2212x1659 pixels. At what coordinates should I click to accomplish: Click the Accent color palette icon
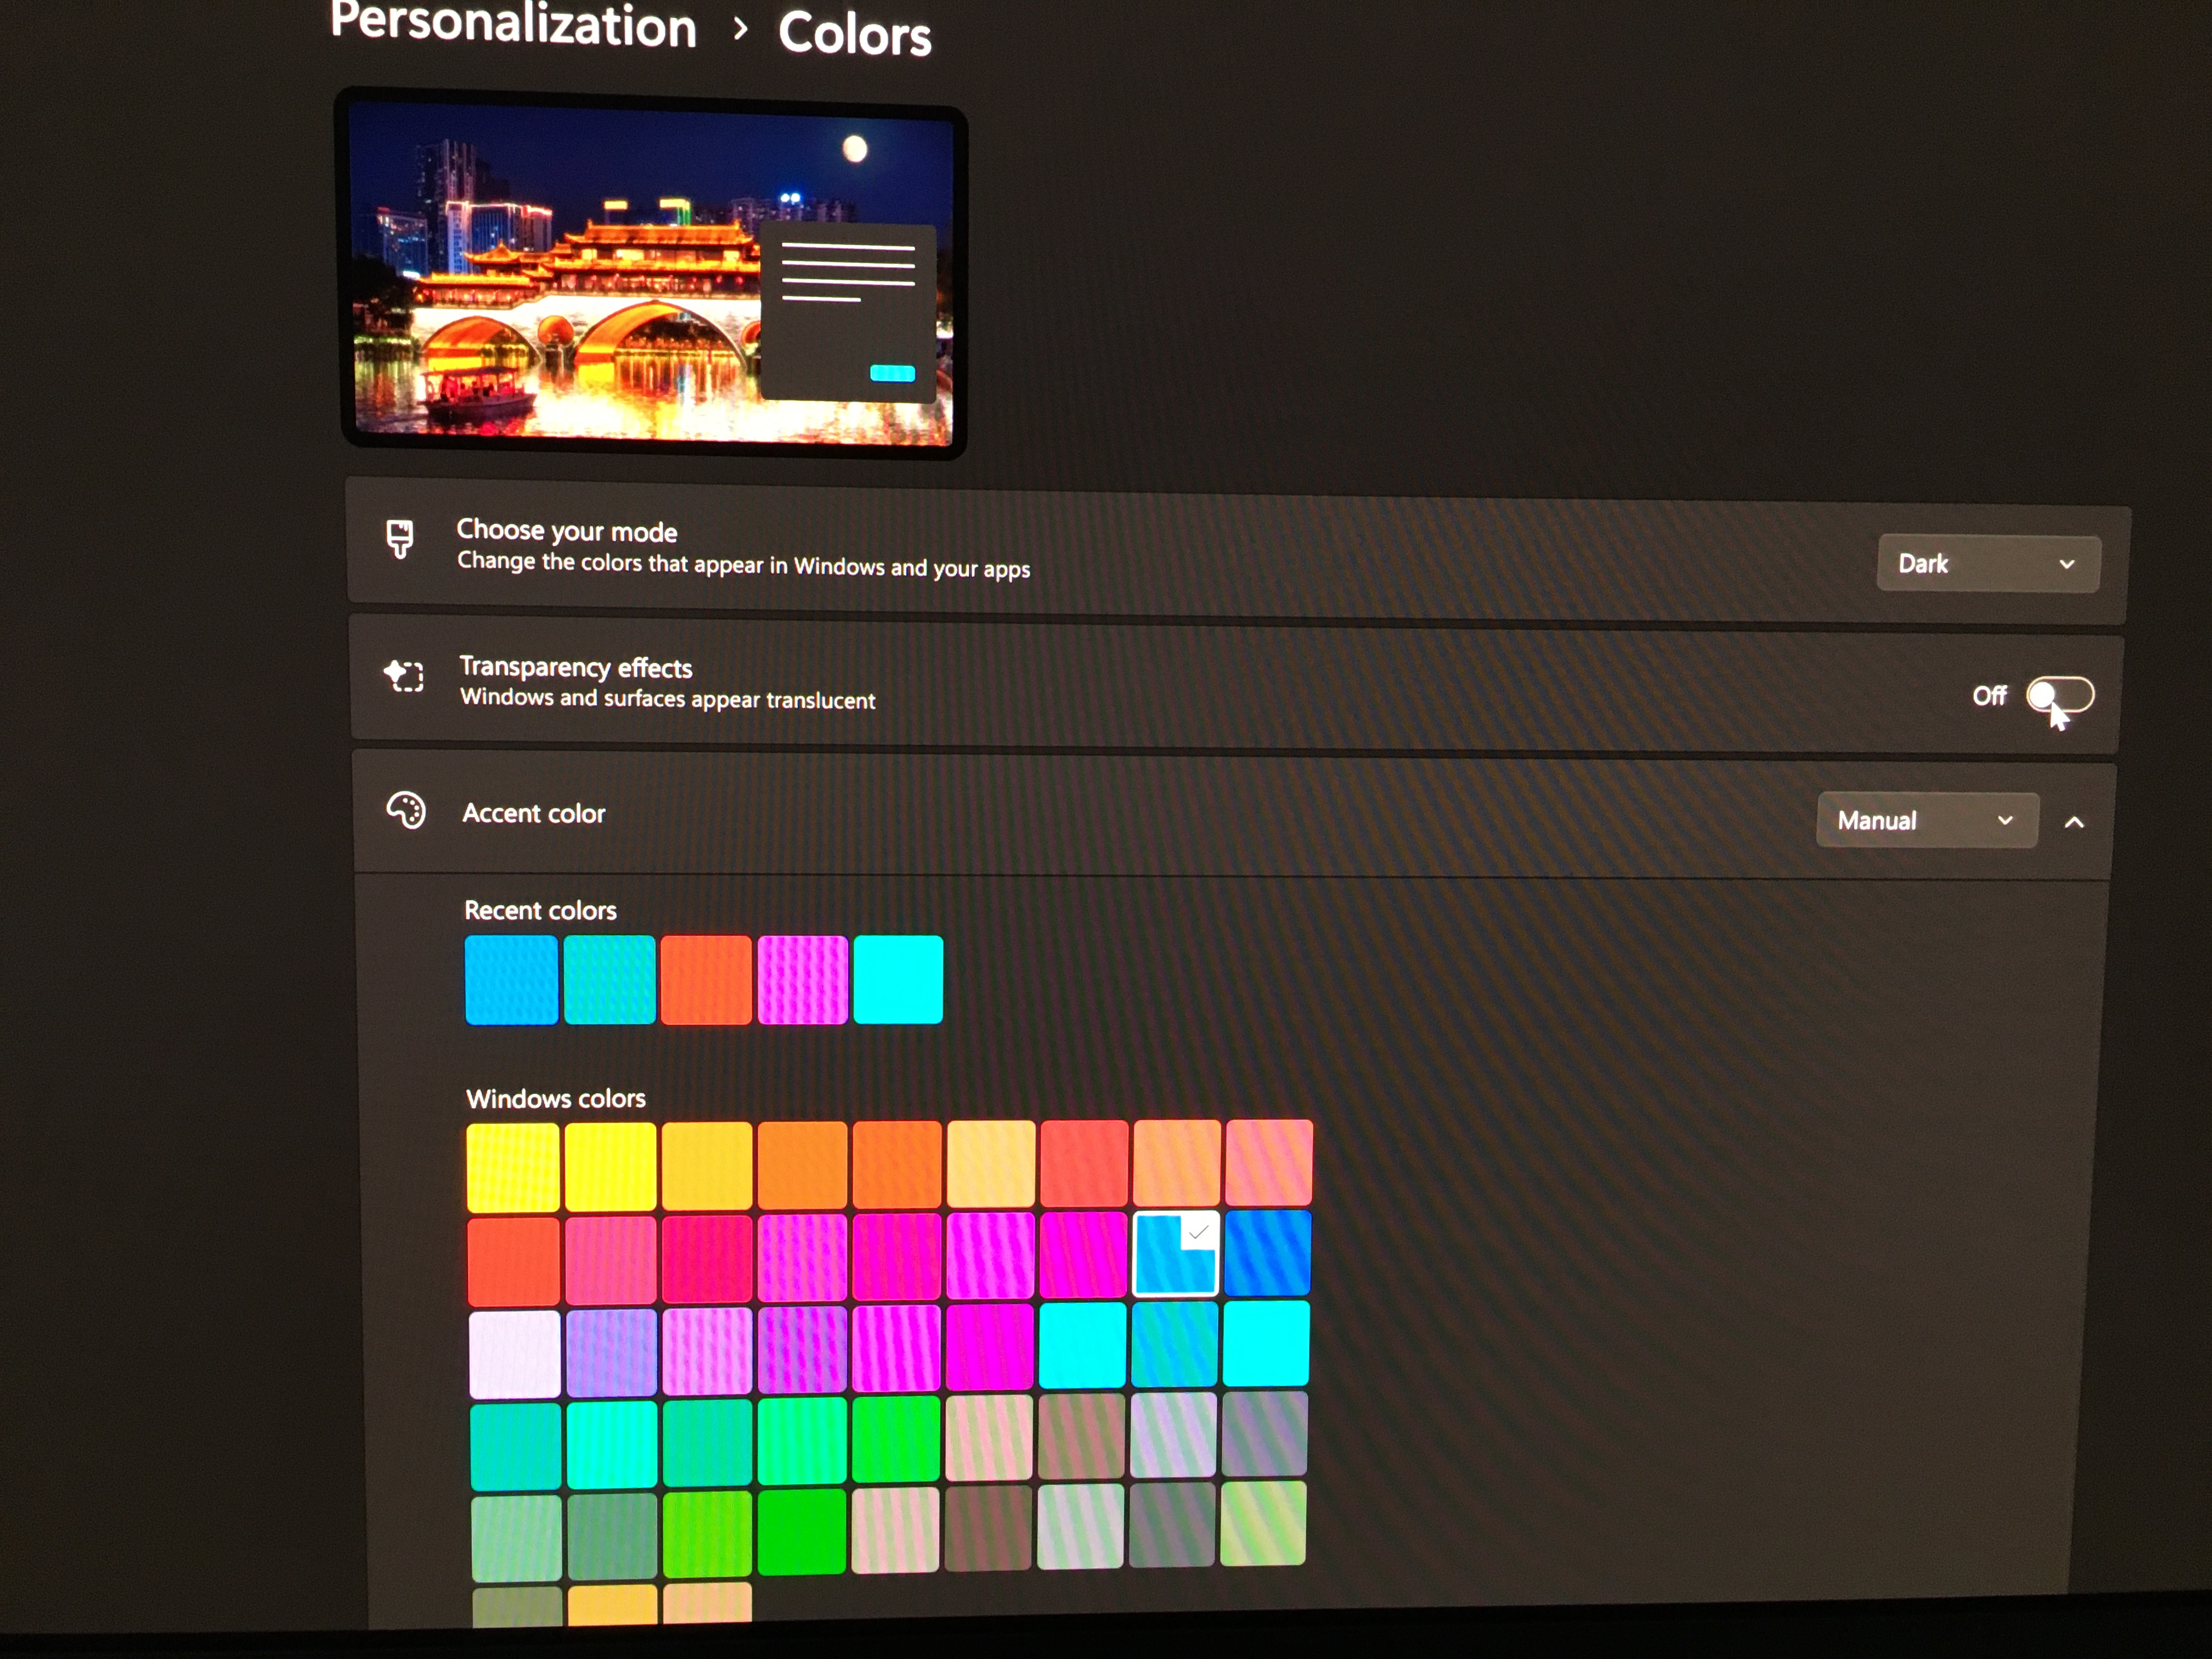(x=406, y=810)
